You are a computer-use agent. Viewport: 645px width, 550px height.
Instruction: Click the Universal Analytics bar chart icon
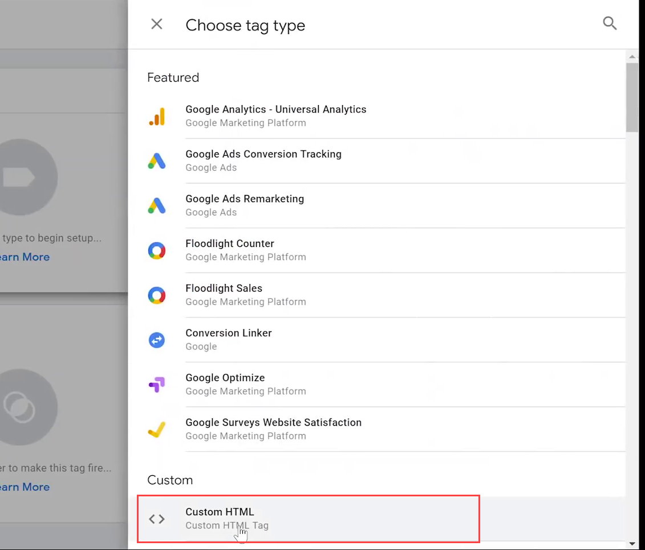point(157,116)
